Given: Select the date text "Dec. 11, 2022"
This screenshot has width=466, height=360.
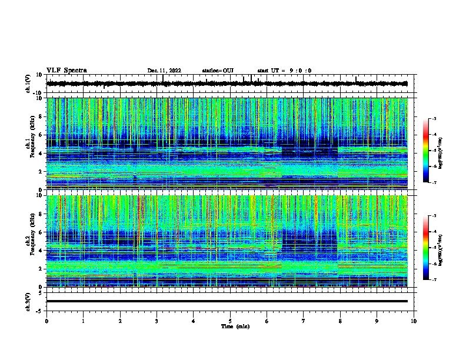Looking at the screenshot, I should click(x=164, y=71).
